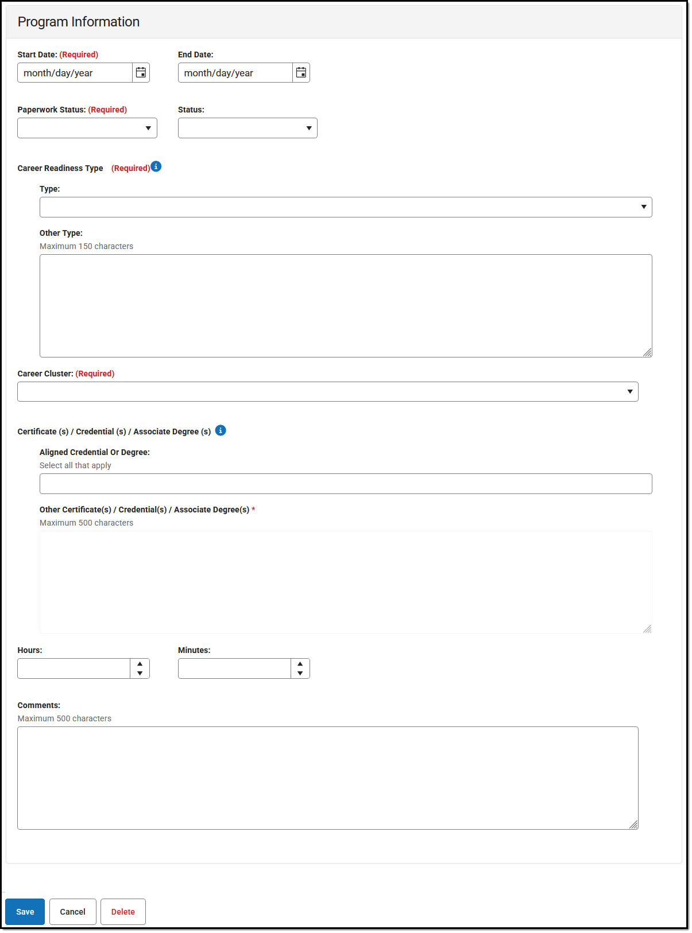
Task: Click inside the Comments text area
Action: pos(328,778)
